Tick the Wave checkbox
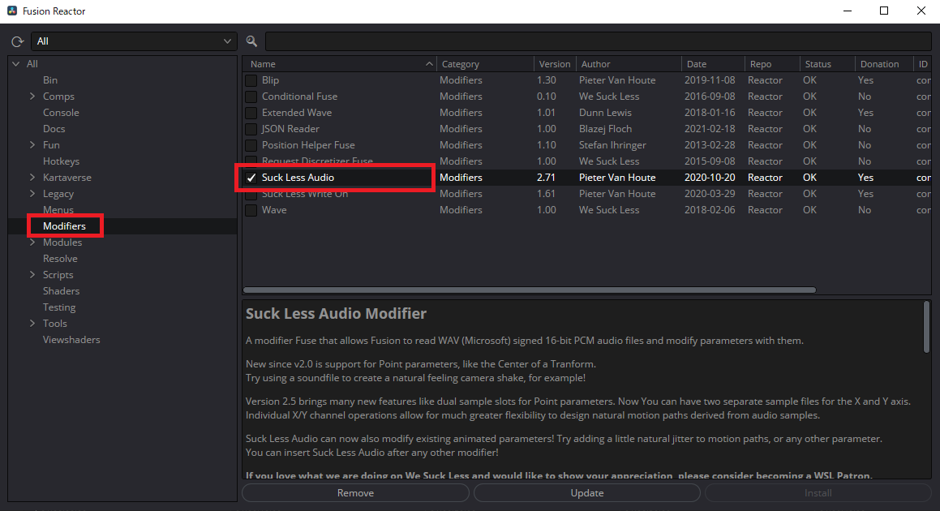Viewport: 940px width, 511px height. click(251, 210)
